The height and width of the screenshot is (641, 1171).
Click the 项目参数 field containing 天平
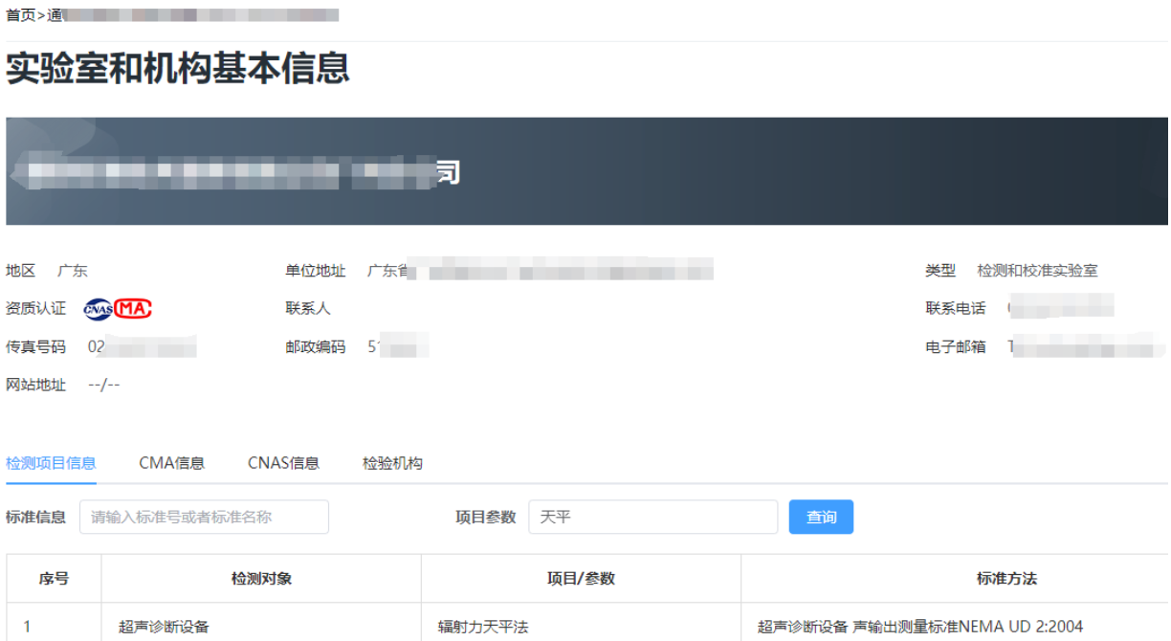point(652,517)
